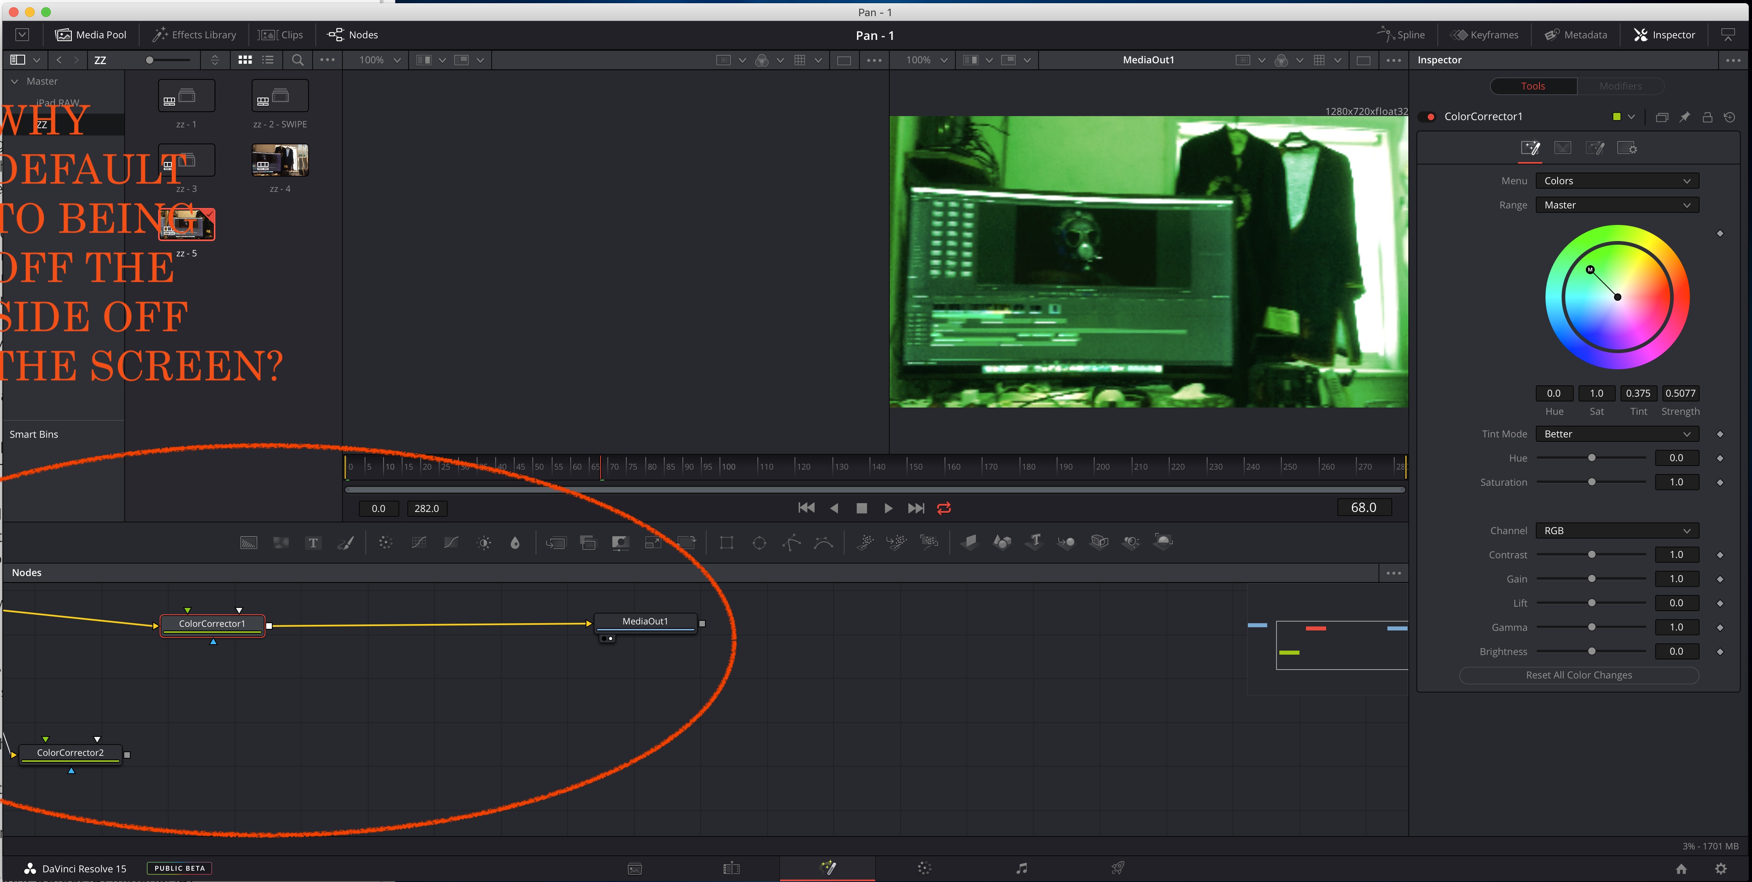Stop playback button
The height and width of the screenshot is (882, 1752).
[861, 508]
